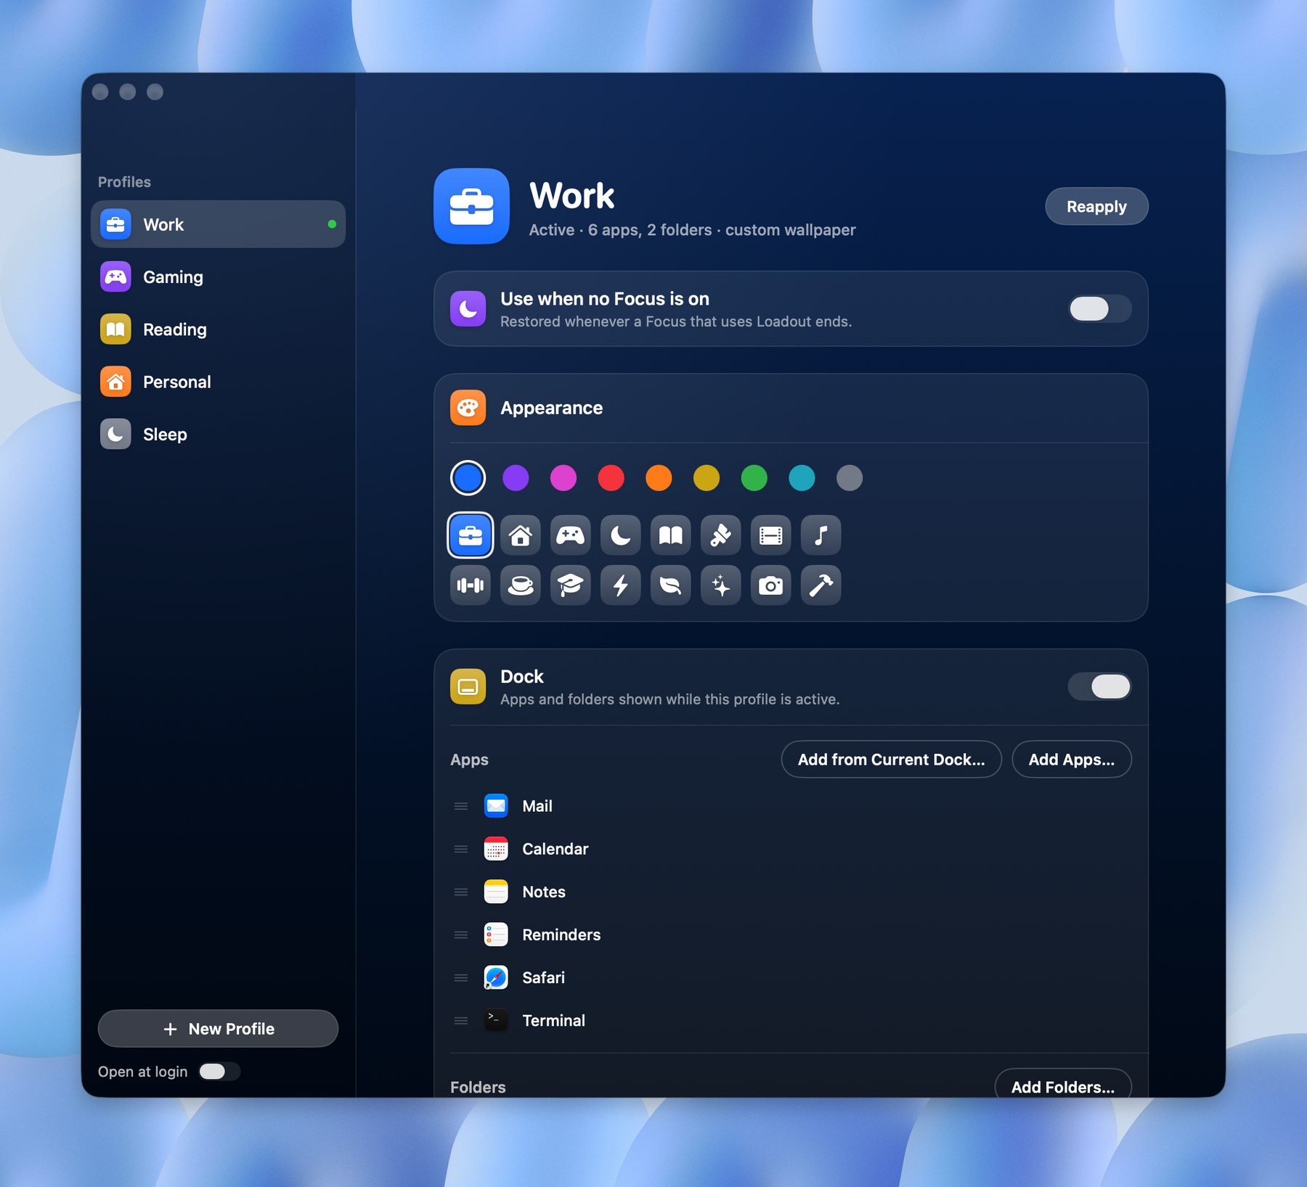Toggle Use when no Focus is on
The height and width of the screenshot is (1187, 1307).
(1099, 309)
